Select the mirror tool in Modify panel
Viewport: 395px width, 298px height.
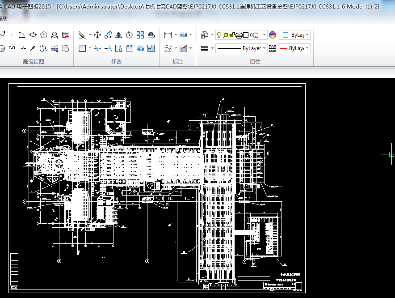[119, 35]
